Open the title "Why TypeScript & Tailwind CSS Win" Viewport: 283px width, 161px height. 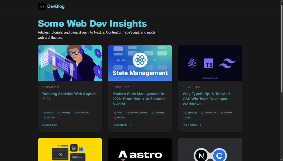(x=206, y=99)
